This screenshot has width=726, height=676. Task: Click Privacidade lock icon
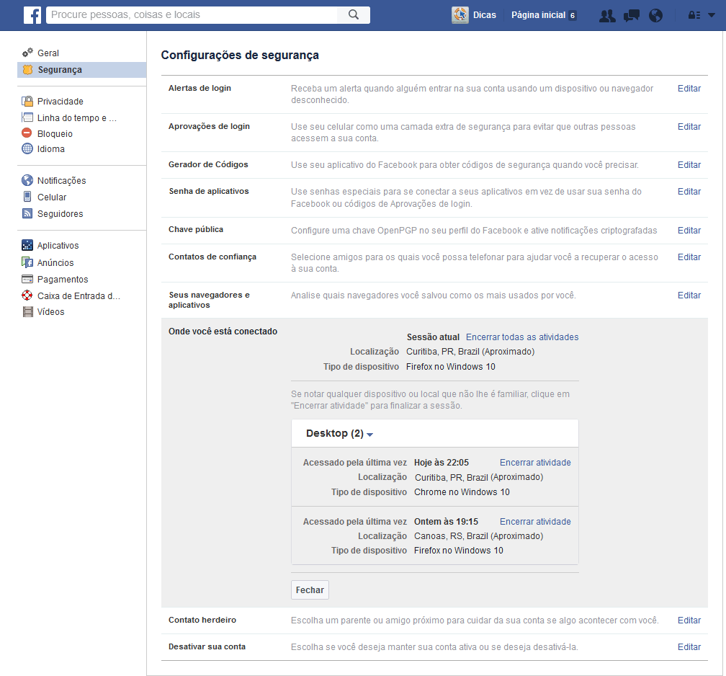[x=27, y=101]
